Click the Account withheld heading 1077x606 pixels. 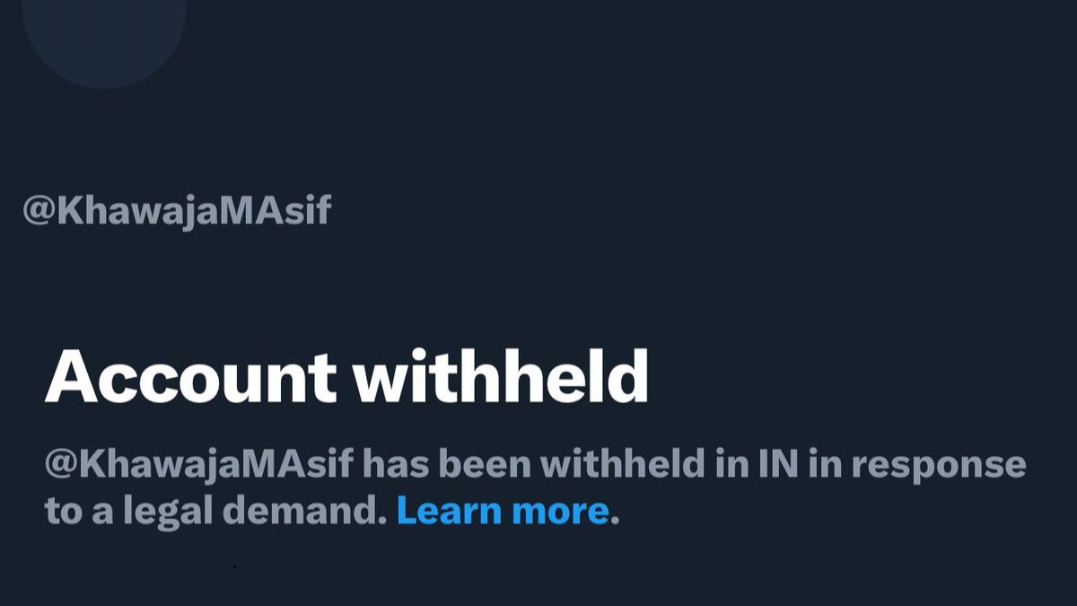pos(346,377)
